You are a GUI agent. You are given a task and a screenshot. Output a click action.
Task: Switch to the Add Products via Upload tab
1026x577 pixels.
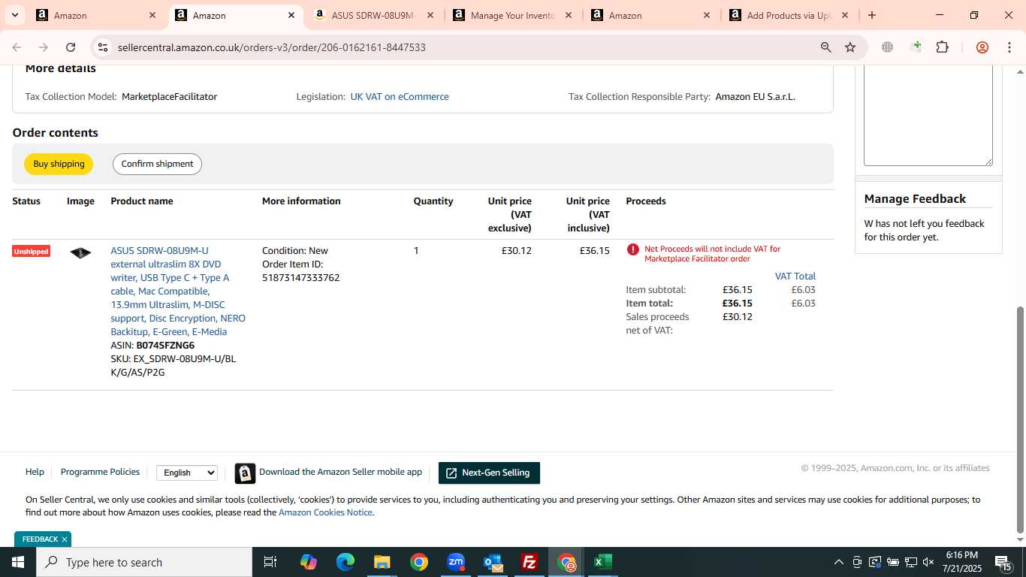(787, 15)
